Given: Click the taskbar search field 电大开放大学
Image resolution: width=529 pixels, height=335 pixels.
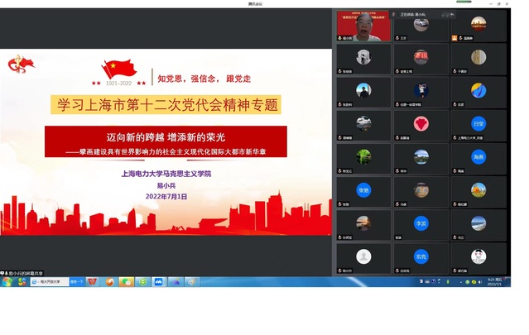Looking at the screenshot, I should (50, 282).
